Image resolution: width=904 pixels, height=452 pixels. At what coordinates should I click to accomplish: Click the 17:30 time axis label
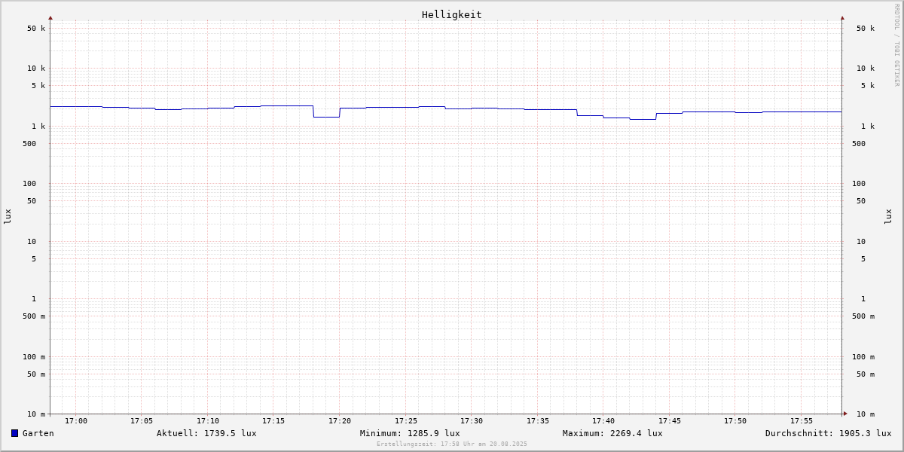(472, 421)
